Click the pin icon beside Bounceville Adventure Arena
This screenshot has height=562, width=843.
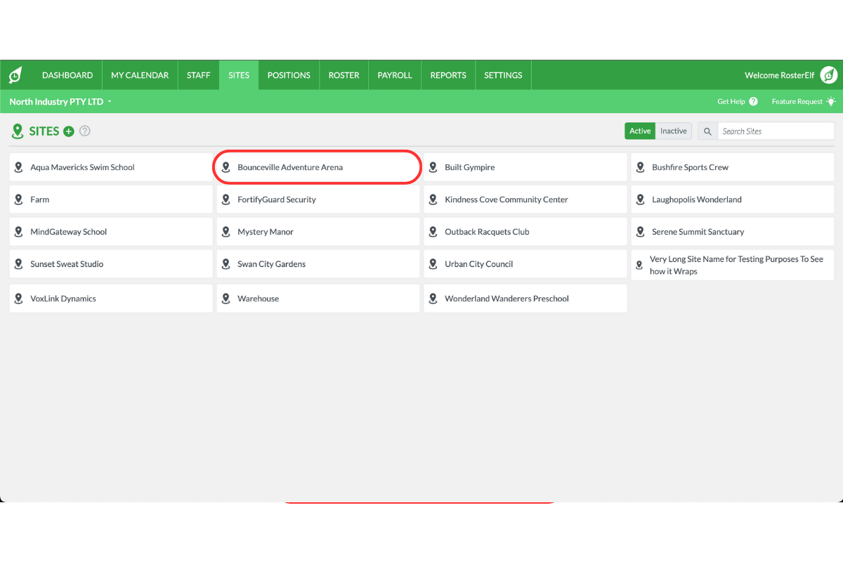tap(226, 167)
